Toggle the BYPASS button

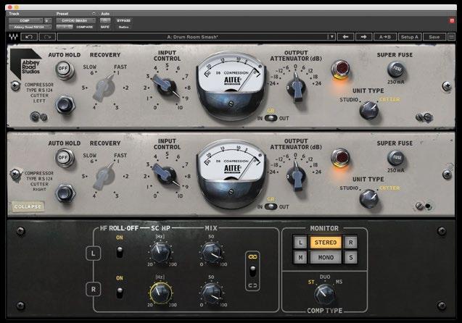[x=123, y=20]
